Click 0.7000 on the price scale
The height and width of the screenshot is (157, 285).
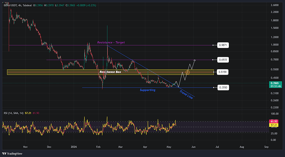[x=275, y=60]
